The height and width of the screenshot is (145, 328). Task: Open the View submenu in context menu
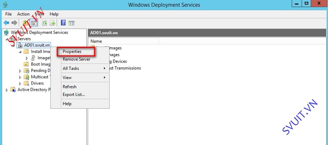click(85, 78)
